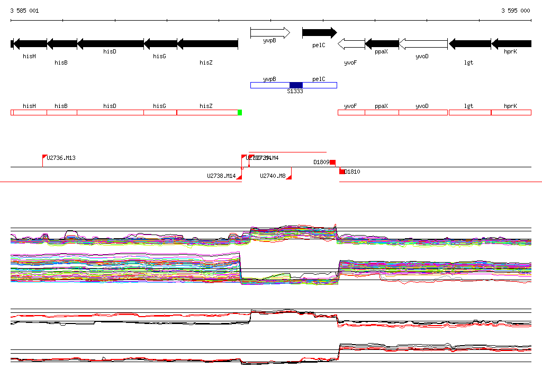Click the ppaX black gene arrow

382,43
